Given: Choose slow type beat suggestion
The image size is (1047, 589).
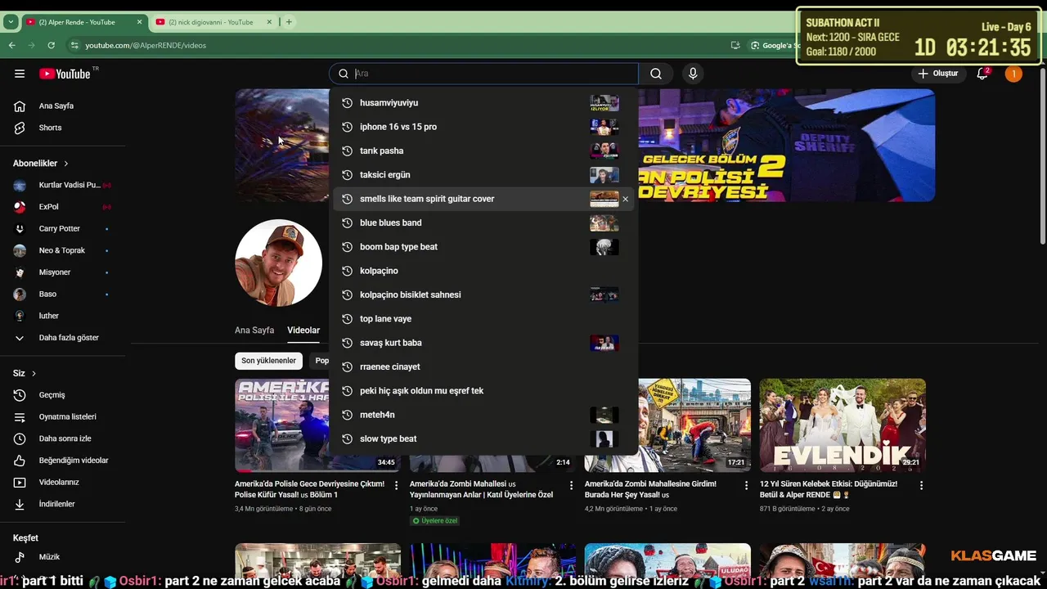Looking at the screenshot, I should [x=483, y=438].
